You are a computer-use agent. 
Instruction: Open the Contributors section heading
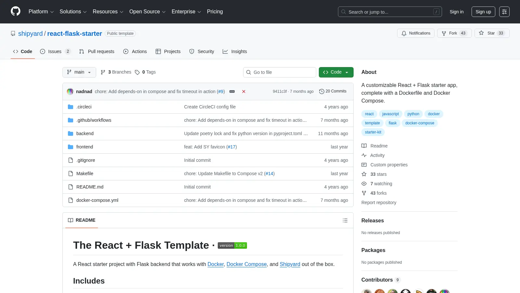381,280
